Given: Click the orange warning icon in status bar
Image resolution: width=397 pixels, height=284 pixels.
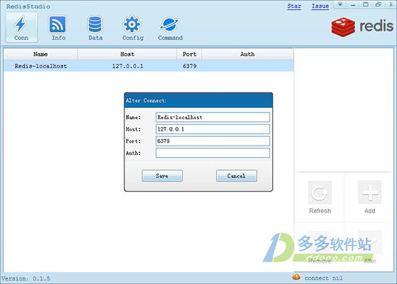Looking at the screenshot, I should coord(296,277).
